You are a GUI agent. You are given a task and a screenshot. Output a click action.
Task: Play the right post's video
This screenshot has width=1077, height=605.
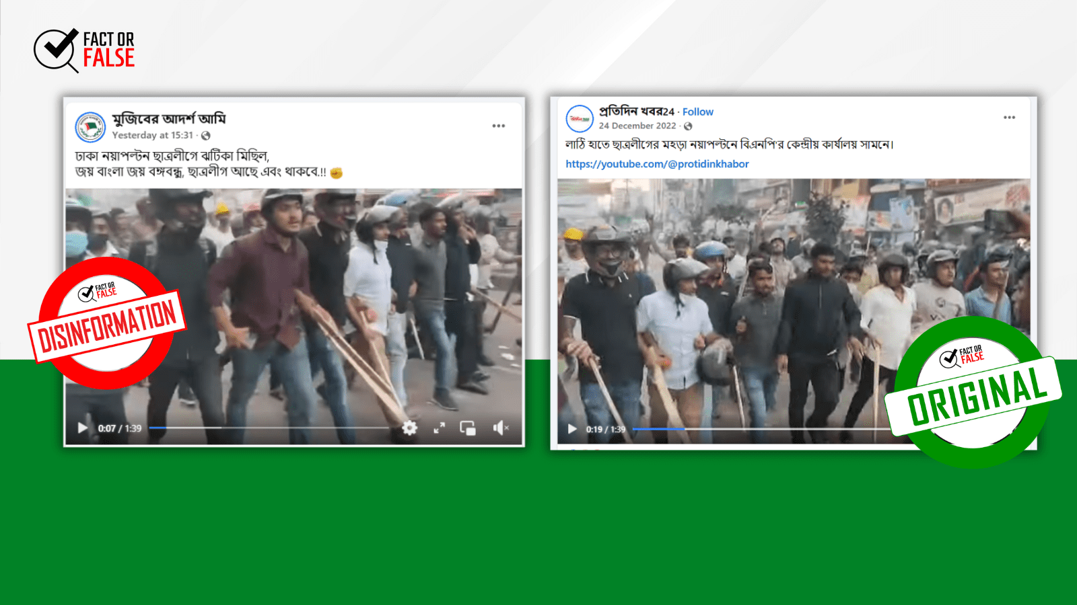[572, 429]
